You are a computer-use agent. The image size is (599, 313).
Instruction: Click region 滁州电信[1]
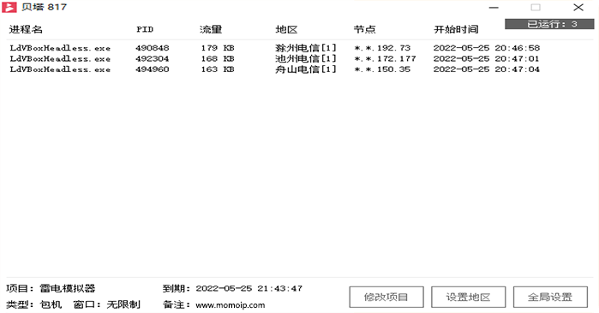pyautogui.click(x=306, y=48)
